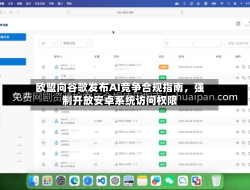The image size is (250, 190).
Task: View details of the 10:56:15 task
Action: [x=237, y=132]
